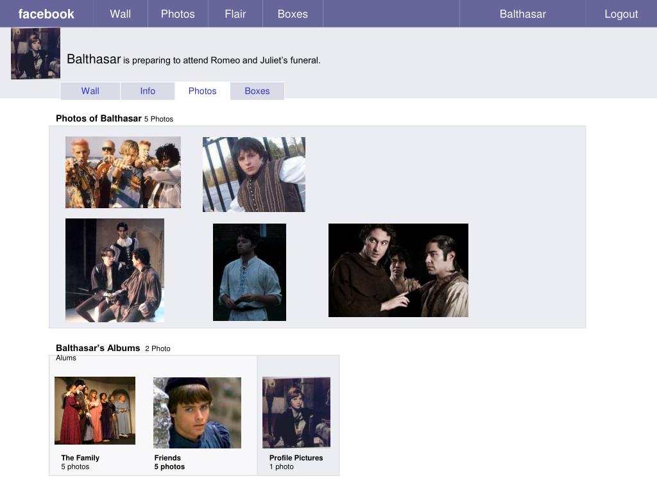
Task: Switch to the Info profile tab
Action: [x=148, y=91]
